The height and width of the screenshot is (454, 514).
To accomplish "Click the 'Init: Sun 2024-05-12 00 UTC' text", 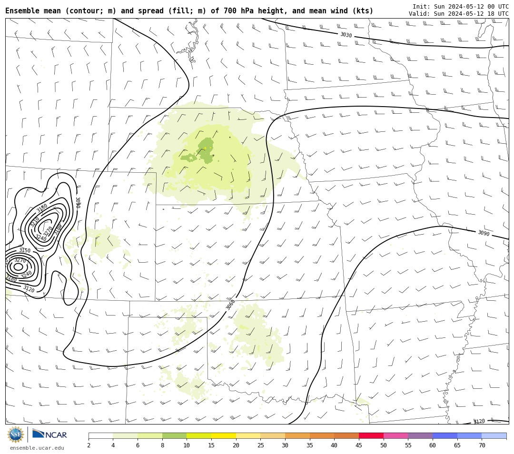I will click(461, 7).
